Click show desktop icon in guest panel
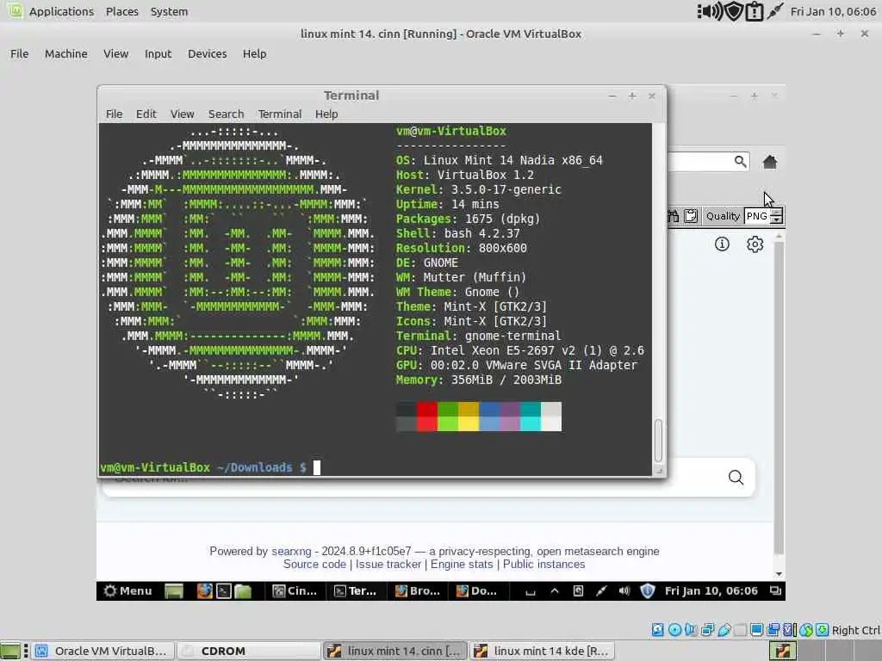This screenshot has width=882, height=661. [x=174, y=590]
